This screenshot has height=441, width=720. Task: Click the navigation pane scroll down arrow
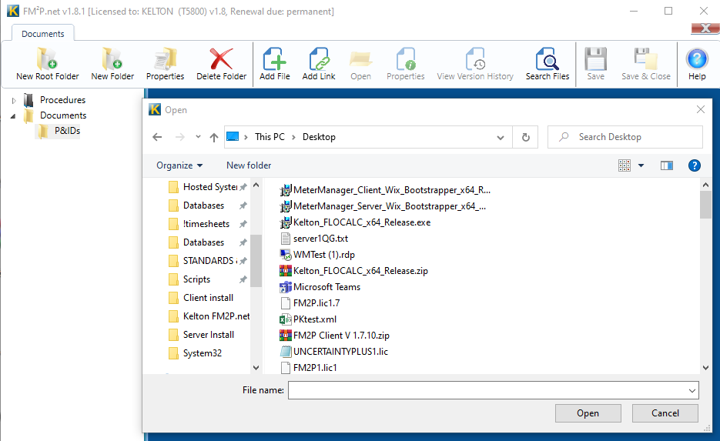256,368
